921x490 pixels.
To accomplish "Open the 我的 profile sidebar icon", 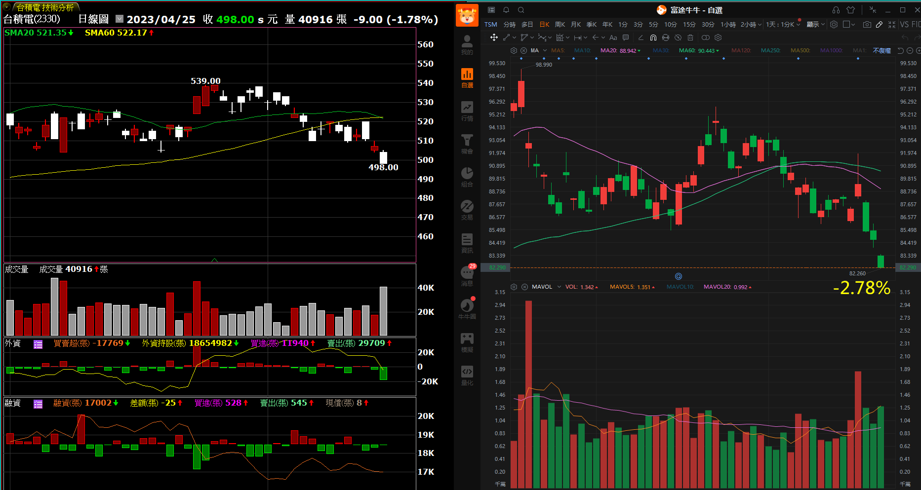I will pyautogui.click(x=467, y=44).
